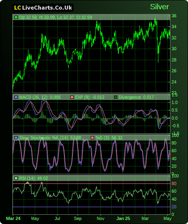The height and width of the screenshot is (224, 188).
Task: Click the red %D (3) legend square
Action: [x=92, y=138]
